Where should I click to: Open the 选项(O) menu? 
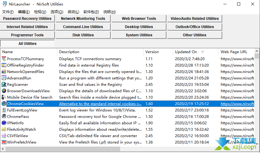(x=57, y=12)
